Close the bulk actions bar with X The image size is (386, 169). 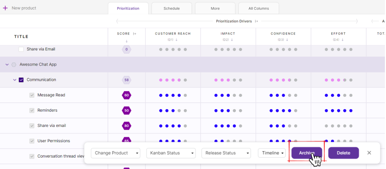pyautogui.click(x=369, y=153)
